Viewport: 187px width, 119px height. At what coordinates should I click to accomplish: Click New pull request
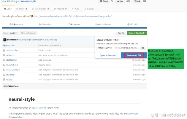(x=28, y=33)
